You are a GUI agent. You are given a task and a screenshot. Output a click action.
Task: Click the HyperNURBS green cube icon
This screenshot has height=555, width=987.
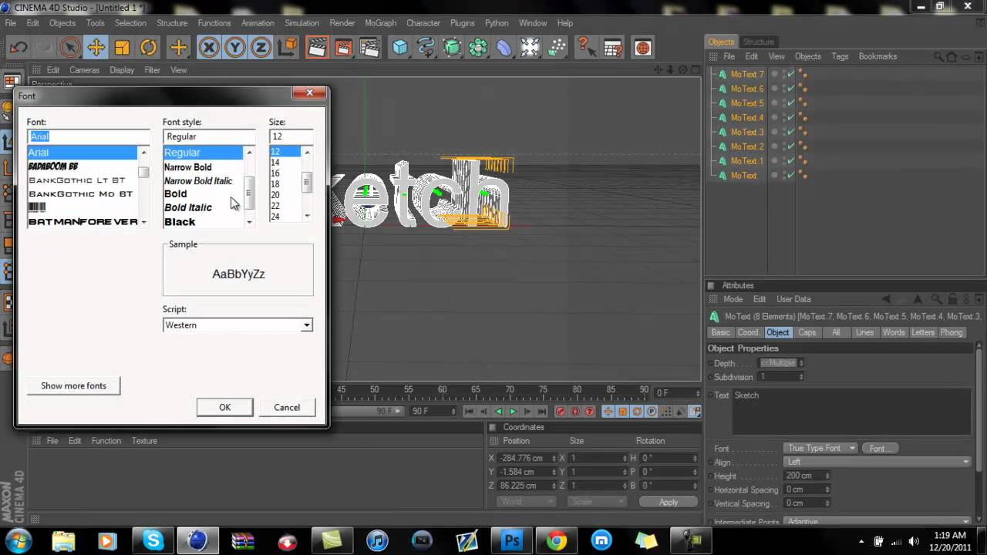(452, 48)
